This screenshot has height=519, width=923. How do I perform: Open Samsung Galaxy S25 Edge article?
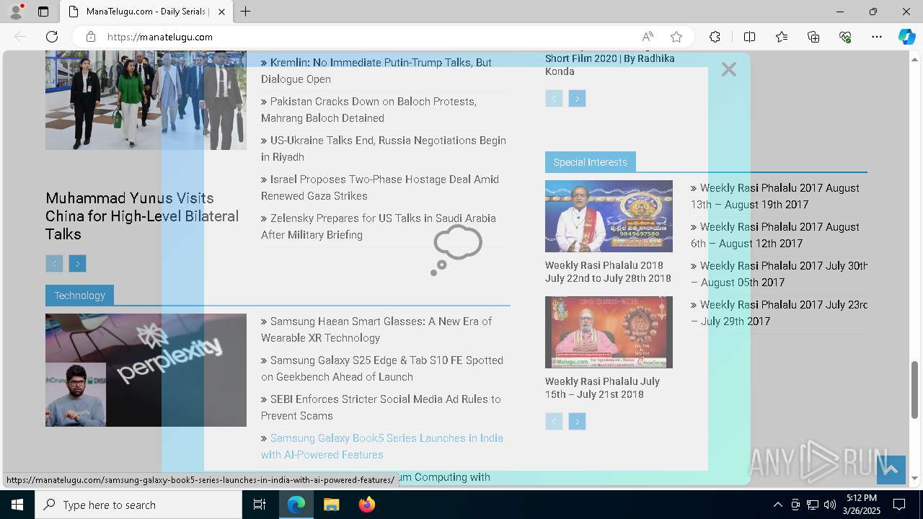click(x=382, y=368)
